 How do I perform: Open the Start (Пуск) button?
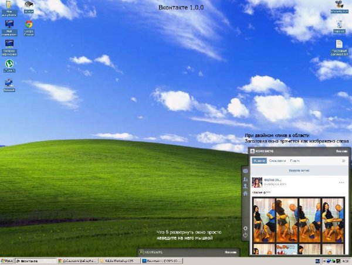[6, 261]
